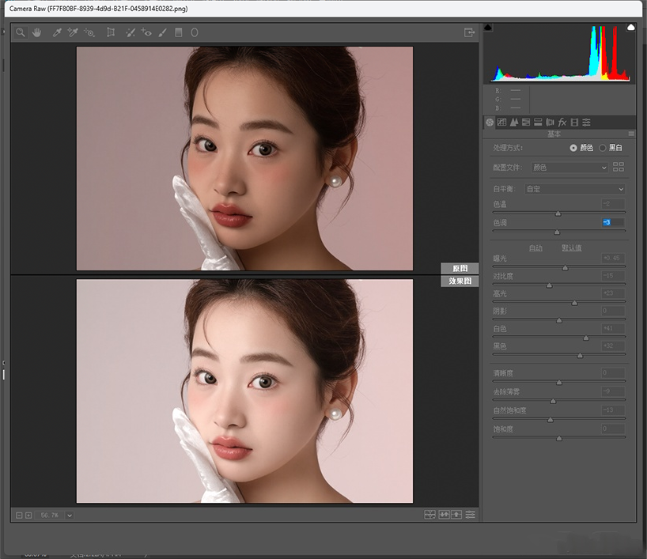Viewport: 647px width, 559px height.
Task: Select the Graduated Filter tool
Action: pyautogui.click(x=178, y=32)
